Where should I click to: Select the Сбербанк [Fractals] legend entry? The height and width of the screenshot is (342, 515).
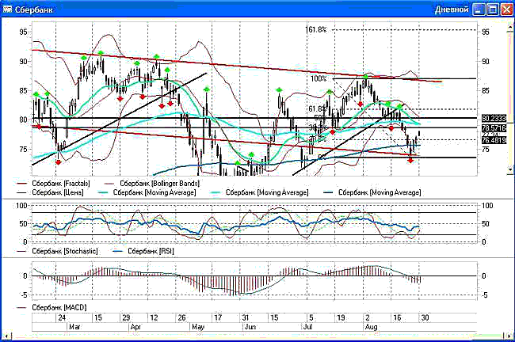pyautogui.click(x=53, y=183)
